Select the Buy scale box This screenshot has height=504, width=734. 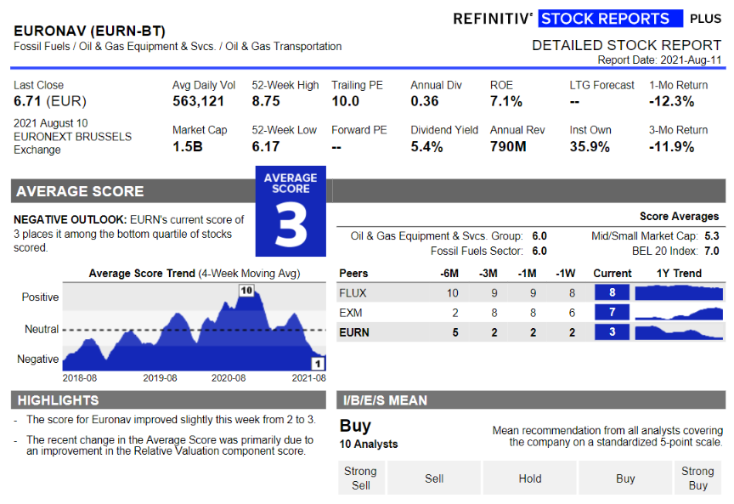tap(625, 478)
